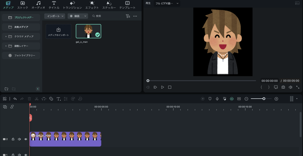Expand the クラウド メディア folder arrow
The height and width of the screenshot is (156, 303).
(x=6, y=36)
